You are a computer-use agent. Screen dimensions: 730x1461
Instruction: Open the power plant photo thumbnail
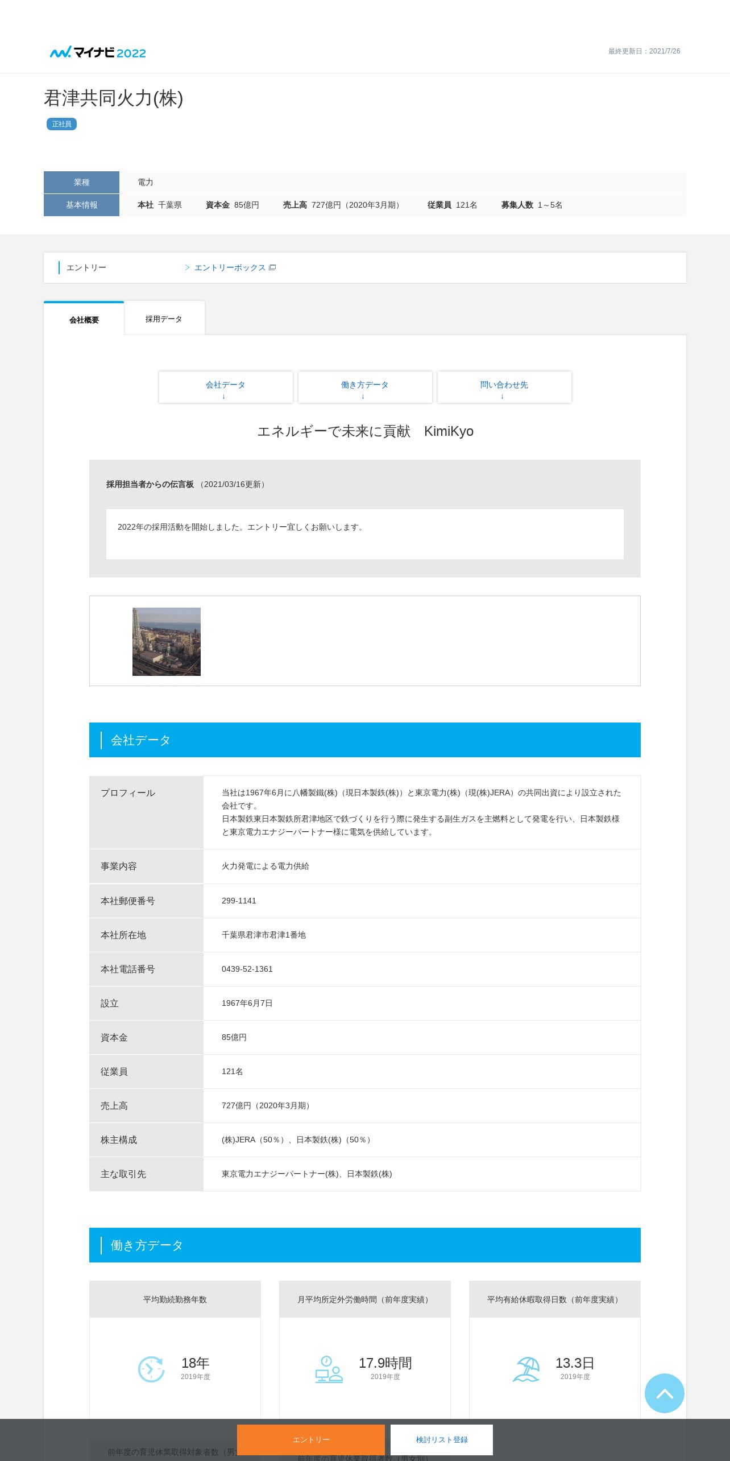click(x=167, y=642)
